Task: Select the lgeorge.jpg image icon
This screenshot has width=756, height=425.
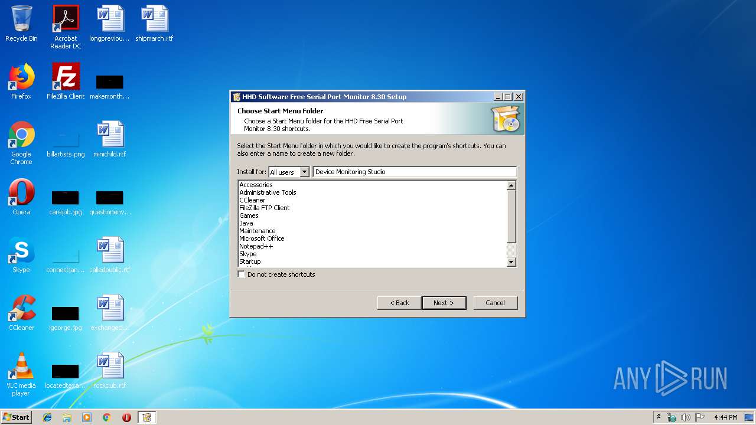Action: pos(66,317)
